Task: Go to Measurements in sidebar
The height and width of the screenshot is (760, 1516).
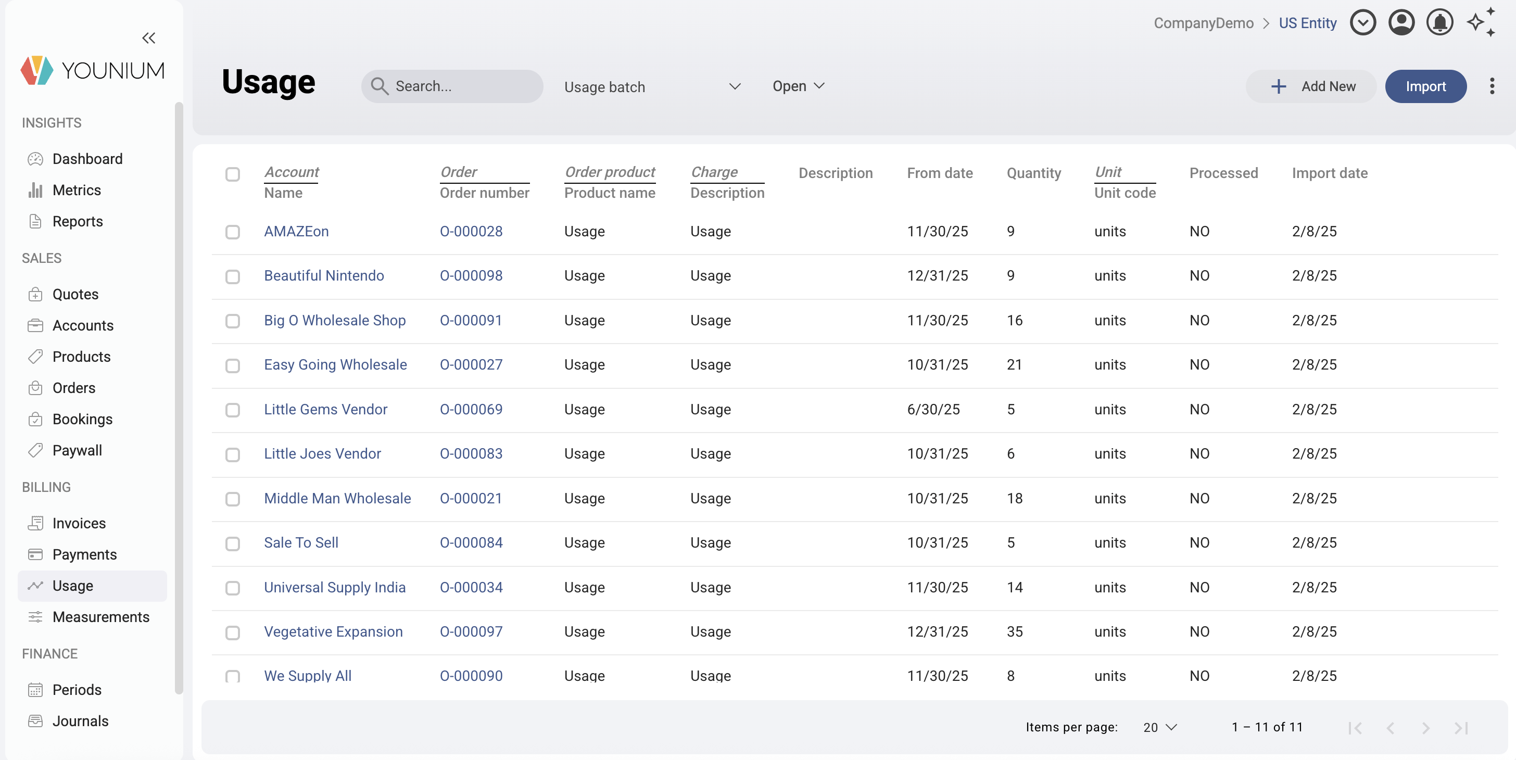Action: pos(100,616)
